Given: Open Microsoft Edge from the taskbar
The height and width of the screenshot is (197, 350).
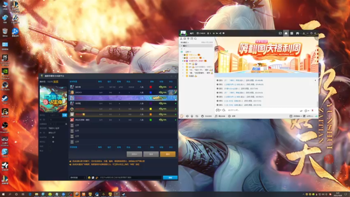Looking at the screenshot, I should [30, 194].
